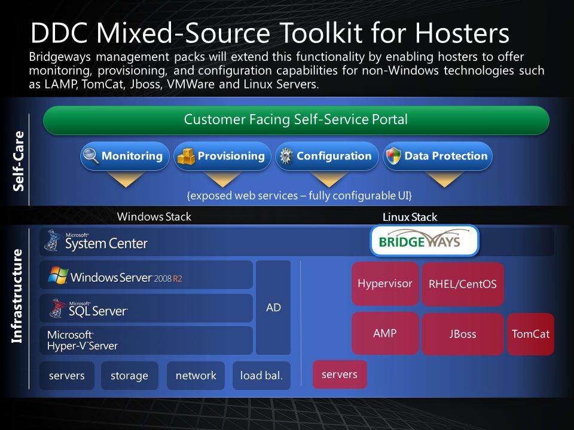574x430 pixels.
Task: Click the Windows flag logo
Action: tap(58, 275)
